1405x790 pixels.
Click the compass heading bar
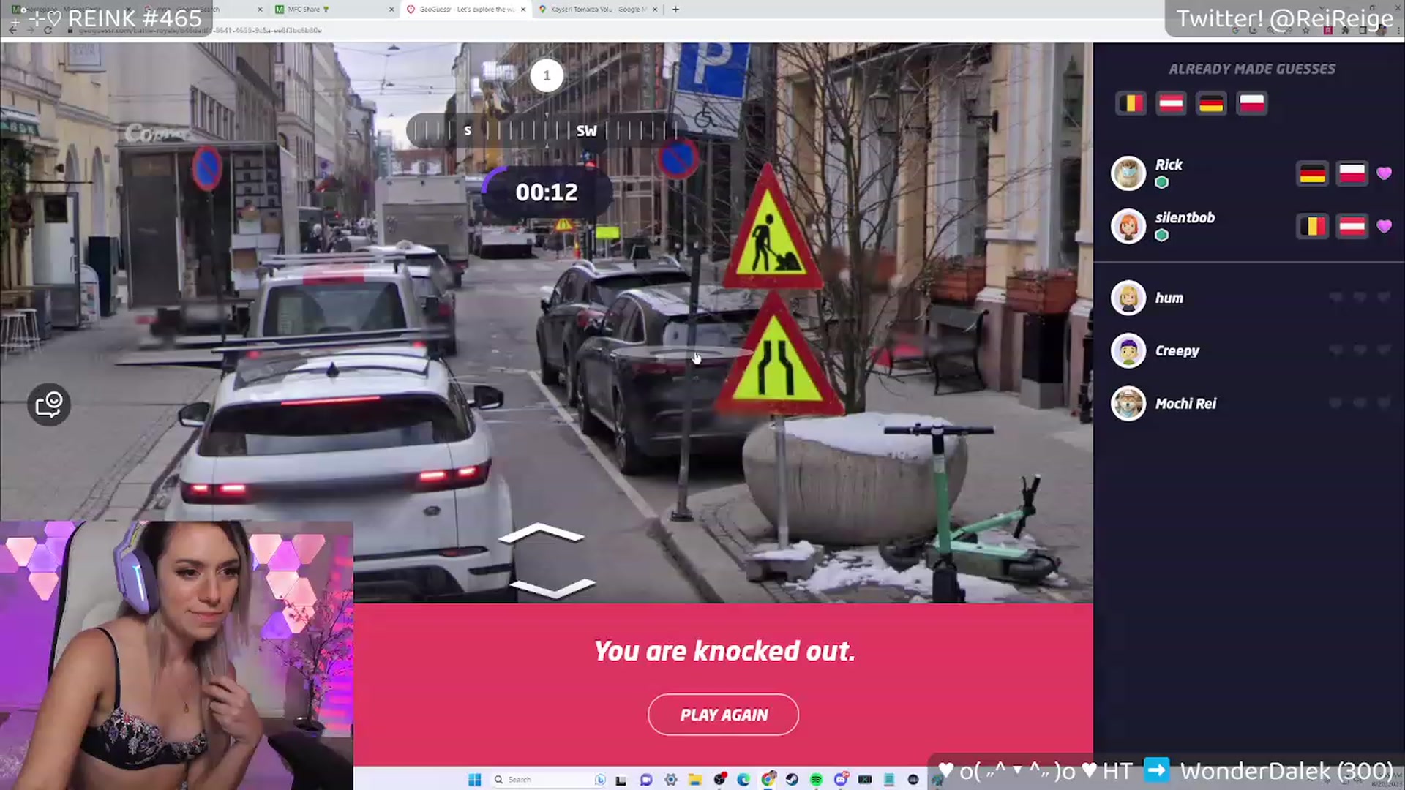547,131
